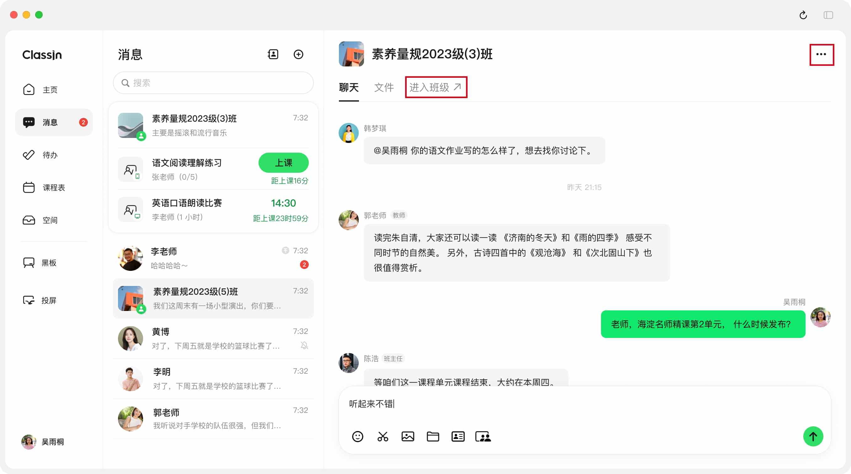Click 韩梦琪's message mentioning @吴雨桐

[484, 150]
